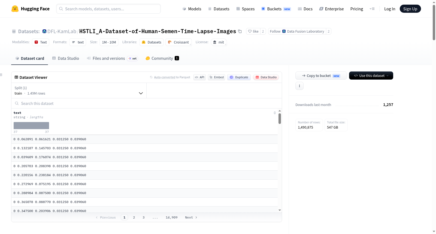Click Copy to bucket button
The height and width of the screenshot is (234, 436).
pos(321,76)
